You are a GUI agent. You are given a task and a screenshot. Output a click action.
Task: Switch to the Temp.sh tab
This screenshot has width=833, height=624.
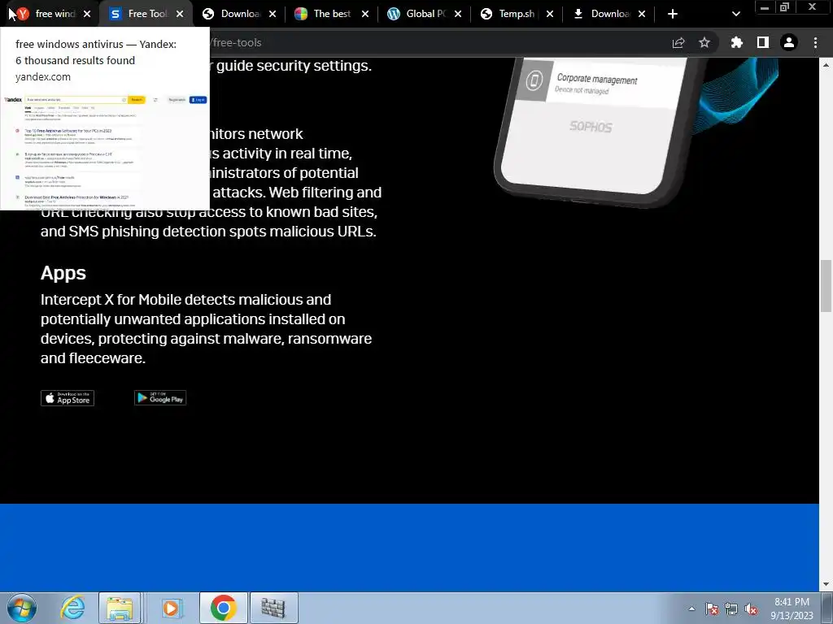tap(517, 14)
